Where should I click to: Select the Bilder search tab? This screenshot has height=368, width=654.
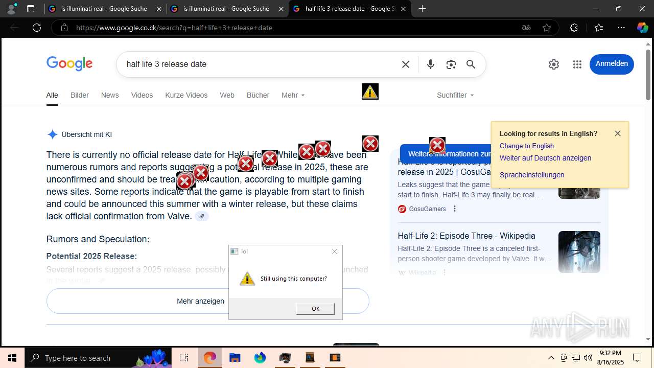pyautogui.click(x=80, y=95)
